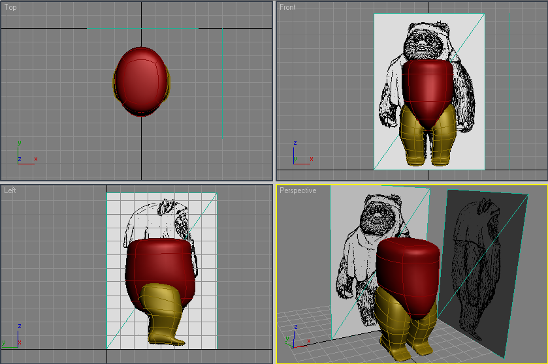Open the Top viewport label menu
Viewport: 548px width, 364px height.
coord(10,7)
